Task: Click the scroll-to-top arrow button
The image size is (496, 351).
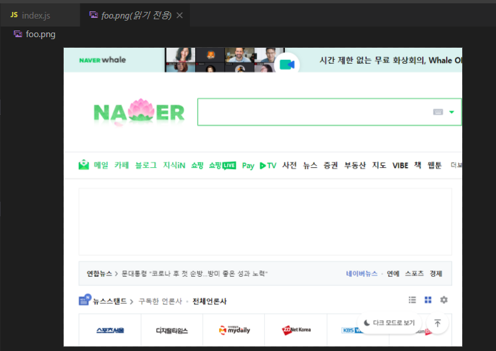Action: pyautogui.click(x=438, y=323)
